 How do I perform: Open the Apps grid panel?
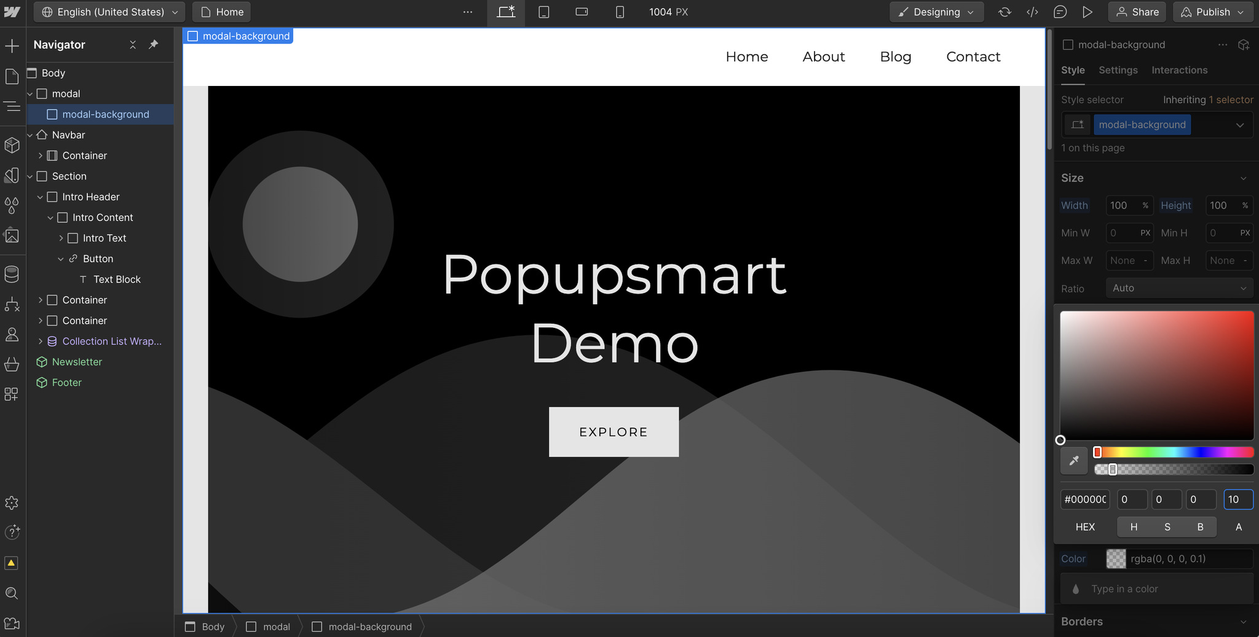coord(12,394)
